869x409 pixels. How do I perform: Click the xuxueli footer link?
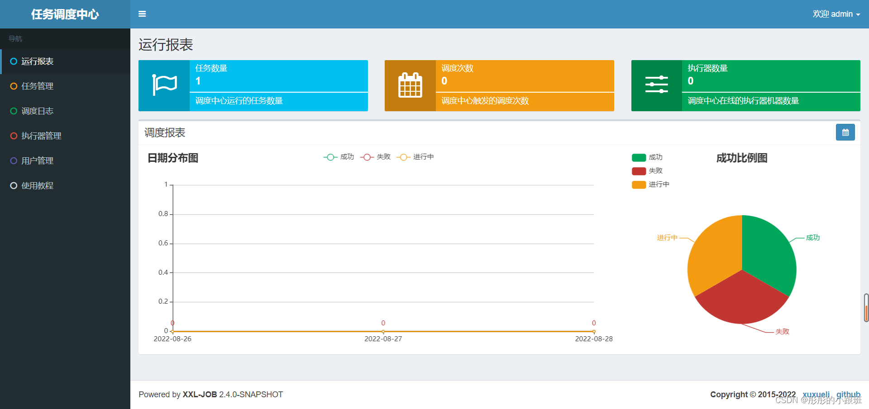816,395
